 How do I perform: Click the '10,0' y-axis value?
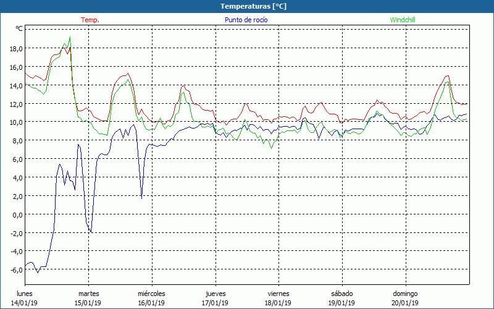click(17, 122)
